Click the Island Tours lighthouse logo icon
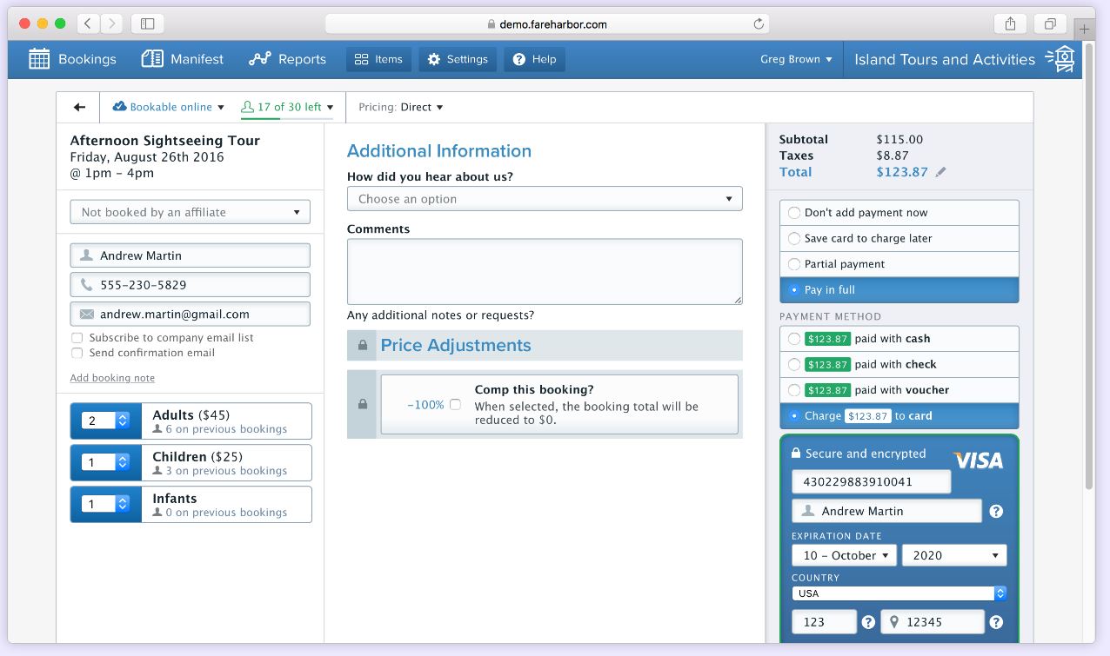Image resolution: width=1110 pixels, height=656 pixels. pos(1060,59)
